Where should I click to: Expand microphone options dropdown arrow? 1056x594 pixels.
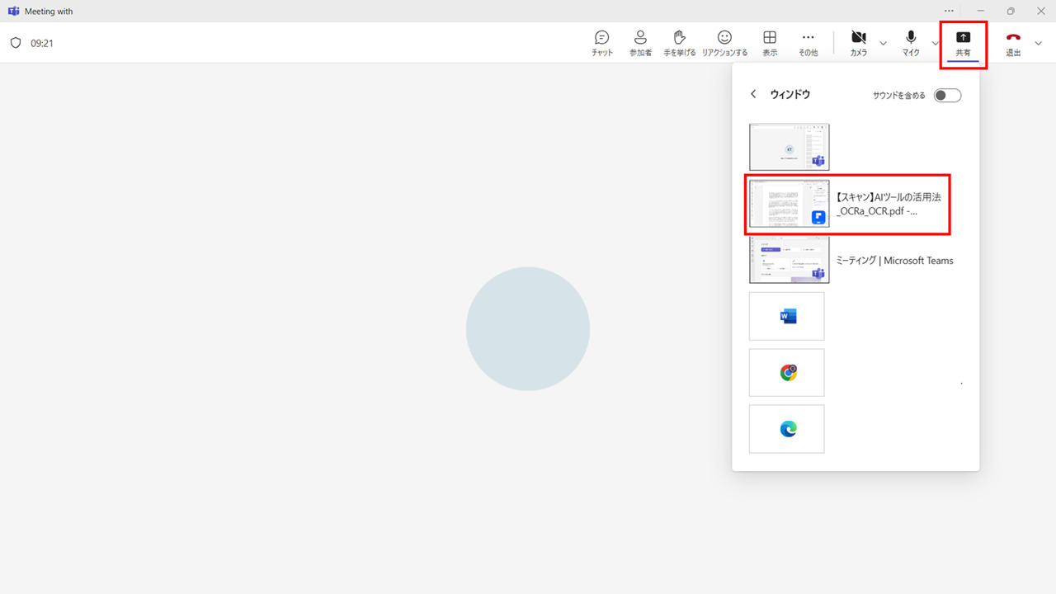[935, 43]
